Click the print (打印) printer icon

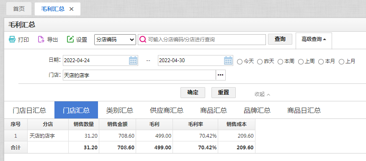(12, 39)
